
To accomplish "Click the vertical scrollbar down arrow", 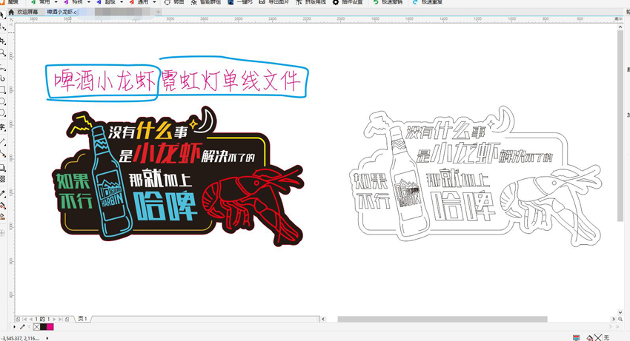I will [620, 312].
